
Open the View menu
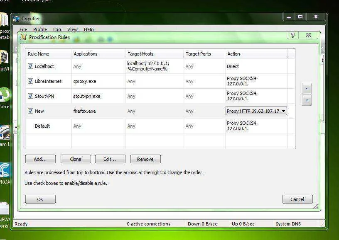(x=72, y=29)
